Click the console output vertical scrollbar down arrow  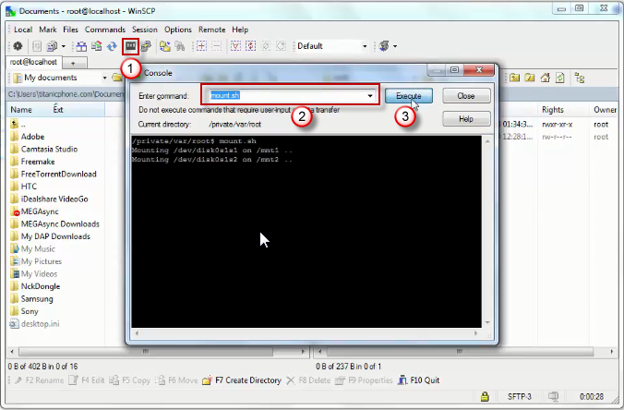[487, 323]
